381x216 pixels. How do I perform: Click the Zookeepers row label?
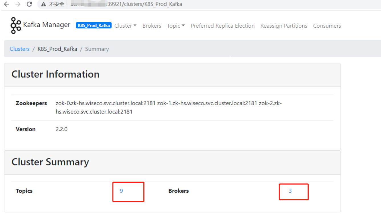coord(31,103)
